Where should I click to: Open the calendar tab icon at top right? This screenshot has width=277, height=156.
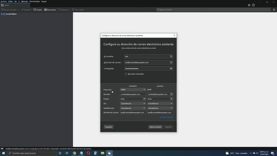click(x=249, y=5)
